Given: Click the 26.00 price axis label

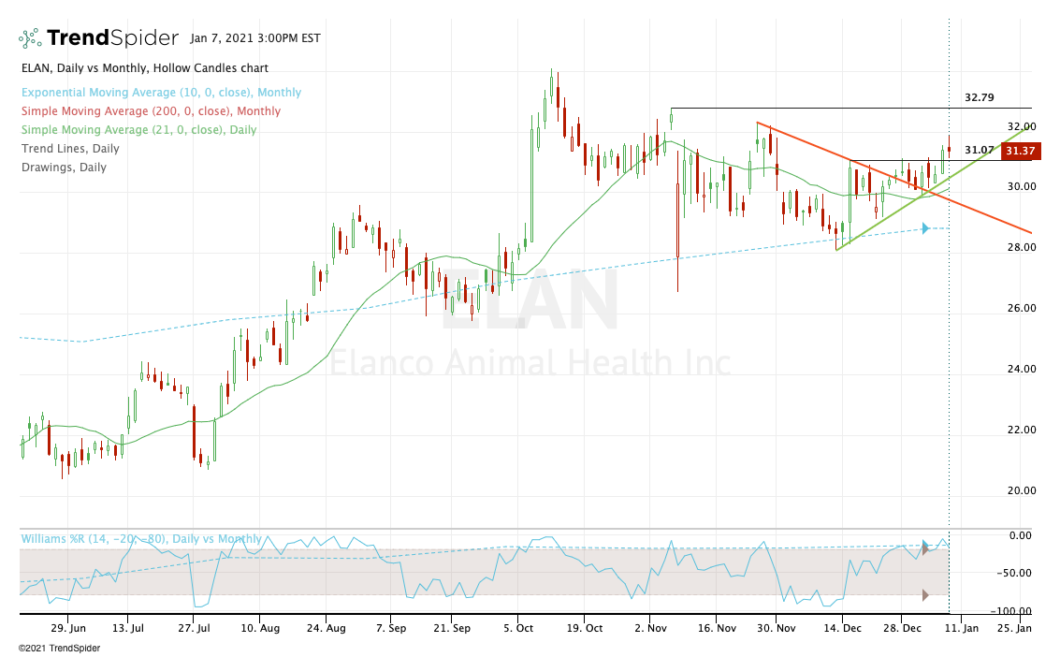Looking at the screenshot, I should 1022,308.
